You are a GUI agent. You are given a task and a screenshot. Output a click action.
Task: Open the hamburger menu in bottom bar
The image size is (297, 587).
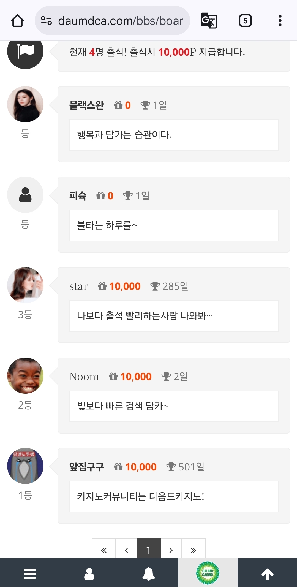click(x=30, y=574)
